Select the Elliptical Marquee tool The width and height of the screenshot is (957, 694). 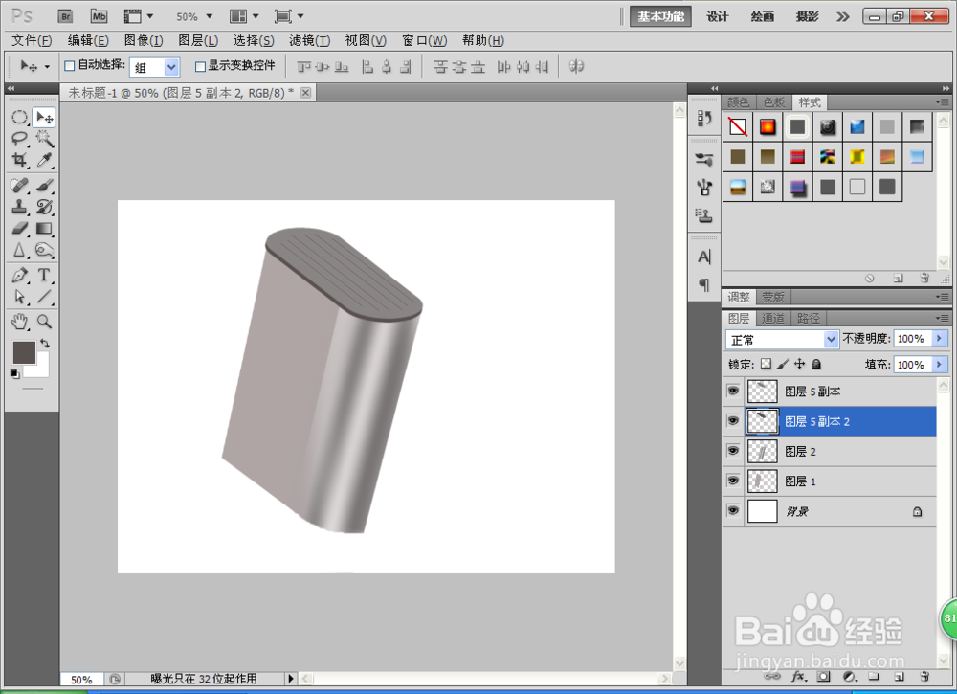pos(19,117)
